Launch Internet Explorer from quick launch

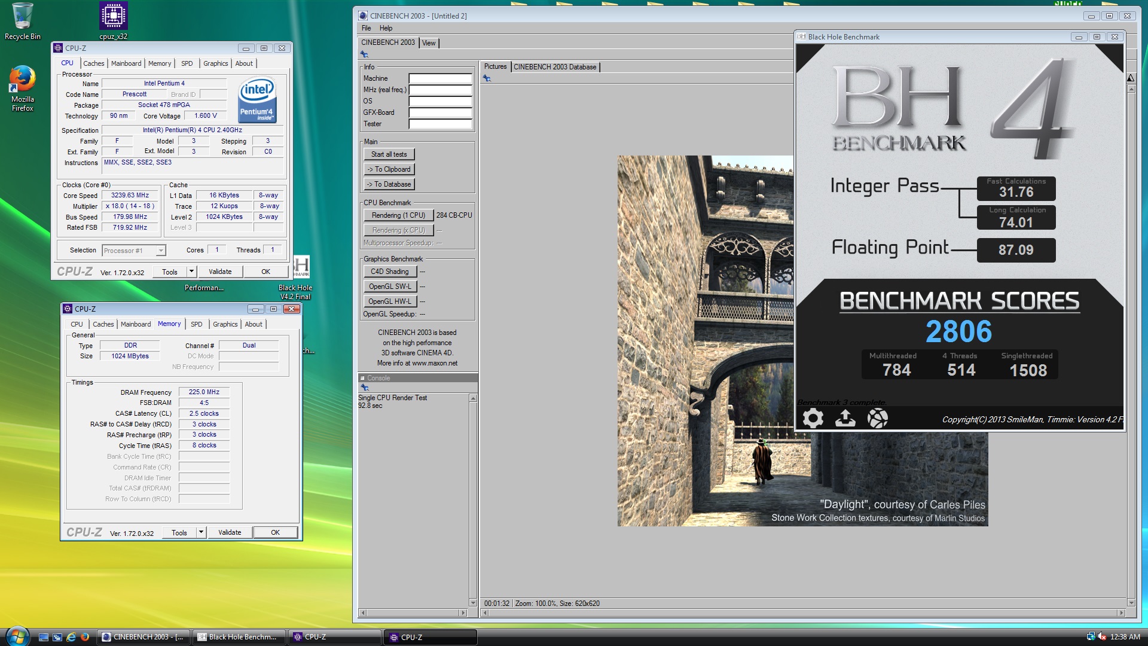[x=71, y=637]
